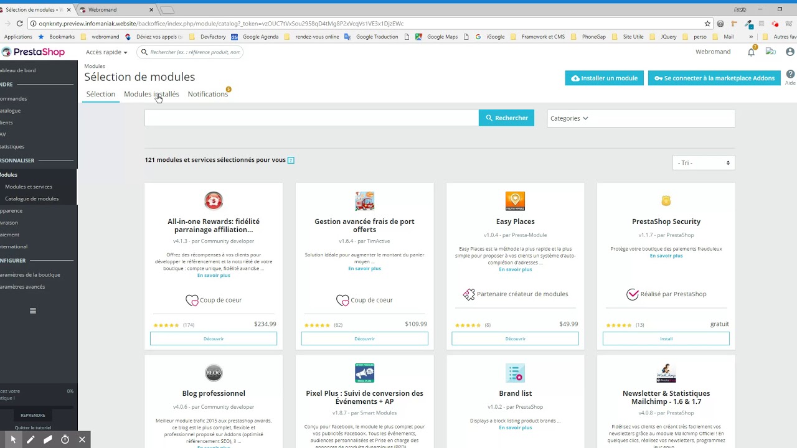This screenshot has height=448, width=797.
Task: Collapse the sidebar with hamburger icon
Action: [33, 310]
